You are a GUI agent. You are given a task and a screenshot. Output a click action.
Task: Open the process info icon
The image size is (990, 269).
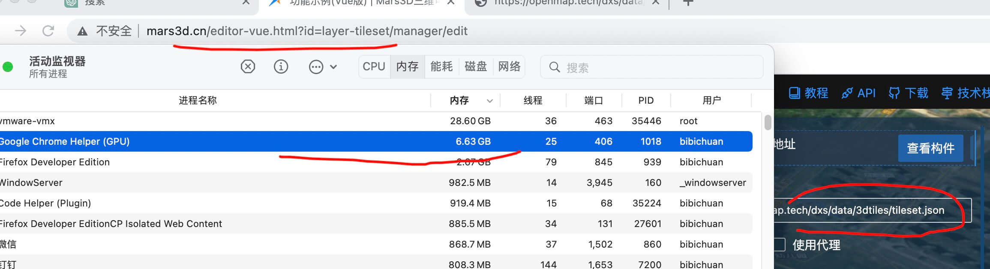(281, 67)
